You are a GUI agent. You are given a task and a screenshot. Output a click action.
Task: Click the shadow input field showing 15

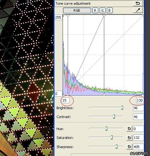tap(66, 100)
